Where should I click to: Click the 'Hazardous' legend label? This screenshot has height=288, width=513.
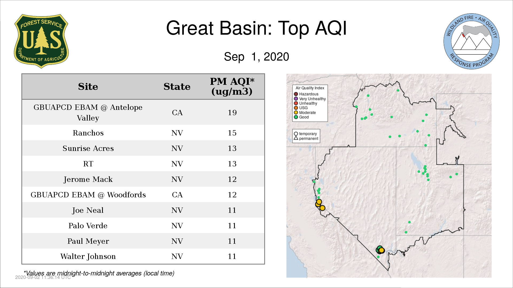(x=309, y=94)
